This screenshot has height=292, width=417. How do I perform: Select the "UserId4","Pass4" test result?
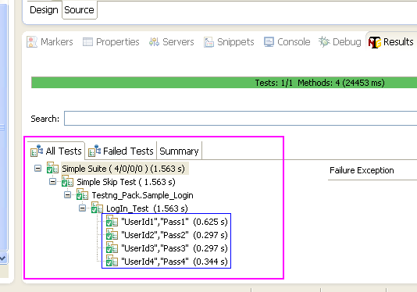[x=166, y=262]
